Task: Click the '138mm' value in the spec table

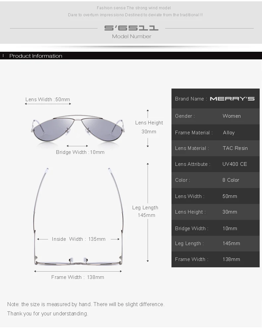Action: pos(231,259)
